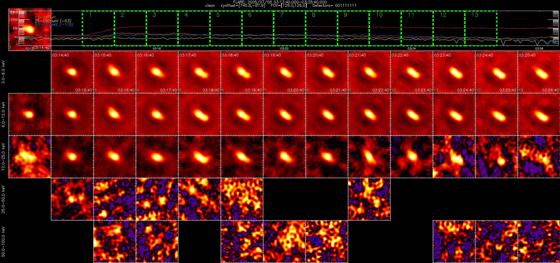
Task: Pick the 25.0-50.0 keV image in the 03:17:40 column
Action: click(x=199, y=199)
